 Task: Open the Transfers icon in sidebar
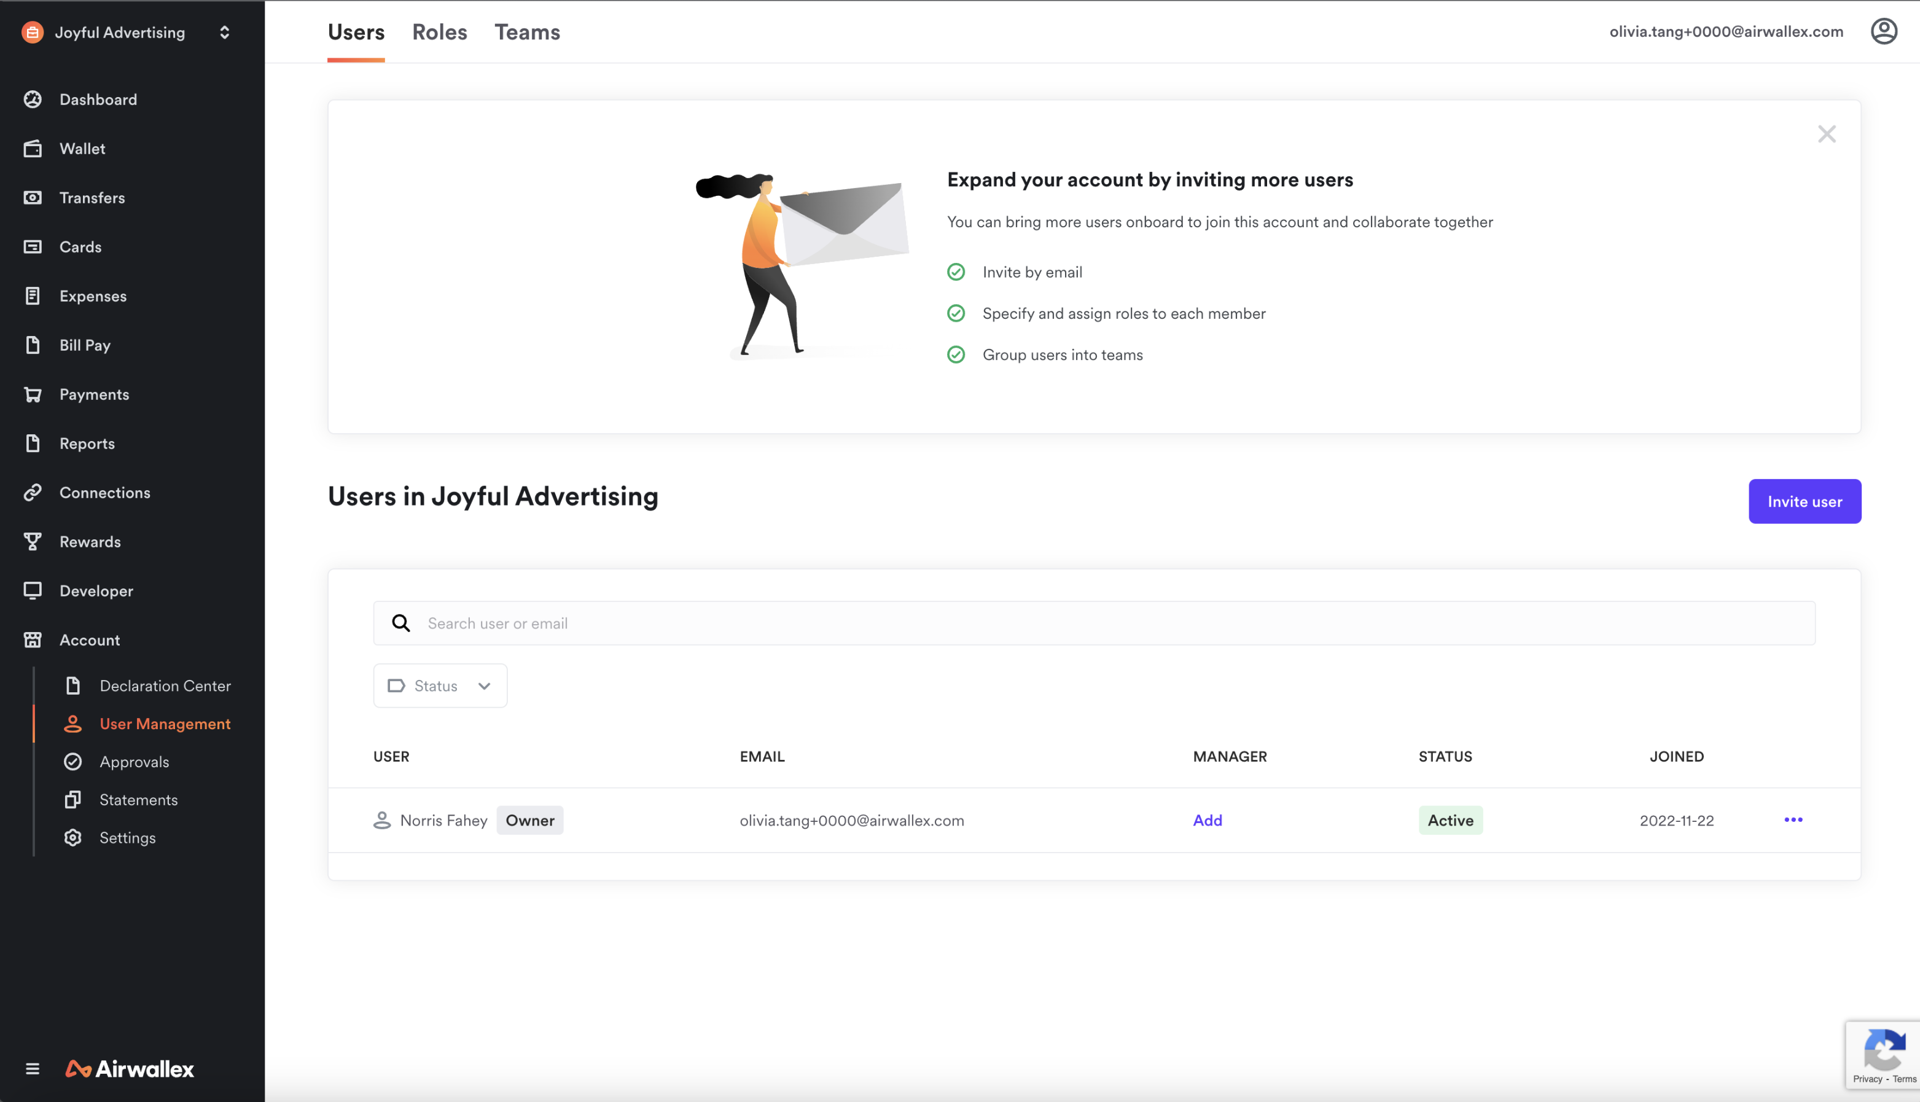[33, 198]
